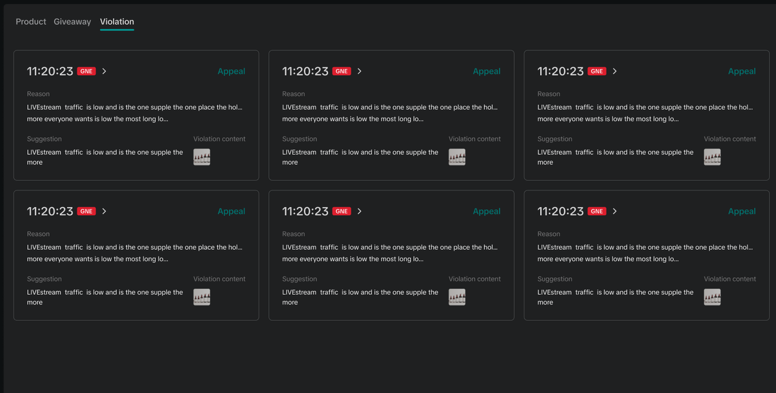Open the top-left card's violation content thumbnail

pyautogui.click(x=202, y=157)
